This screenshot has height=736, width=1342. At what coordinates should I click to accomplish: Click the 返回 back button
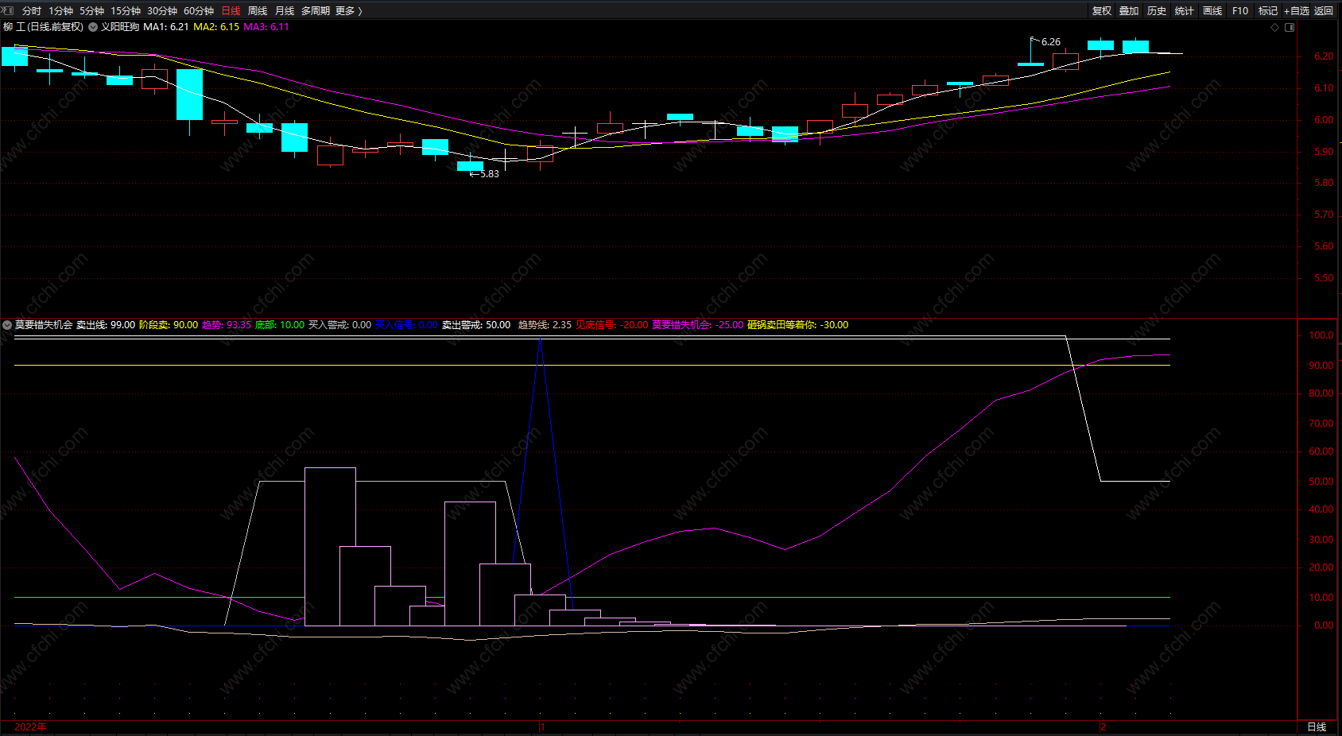click(x=1324, y=11)
